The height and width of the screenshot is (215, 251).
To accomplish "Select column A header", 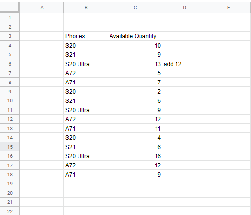I will point(42,8).
